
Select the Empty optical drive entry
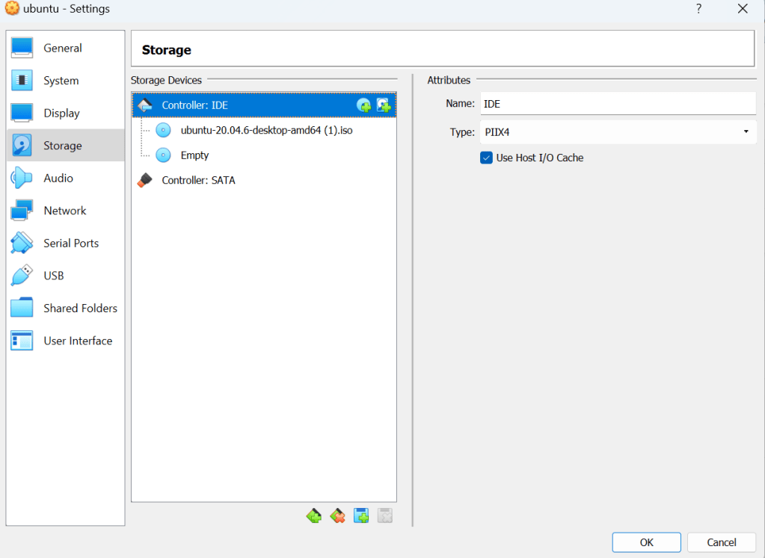point(194,155)
